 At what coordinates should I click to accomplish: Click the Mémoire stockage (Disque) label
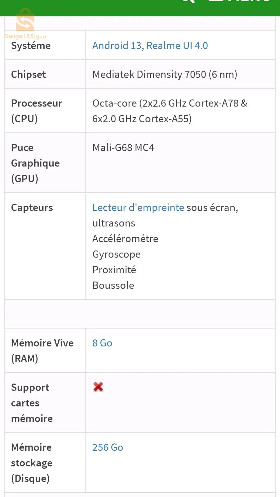(x=32, y=463)
